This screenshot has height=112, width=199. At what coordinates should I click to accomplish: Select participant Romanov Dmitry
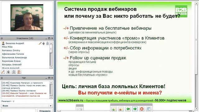(11, 50)
